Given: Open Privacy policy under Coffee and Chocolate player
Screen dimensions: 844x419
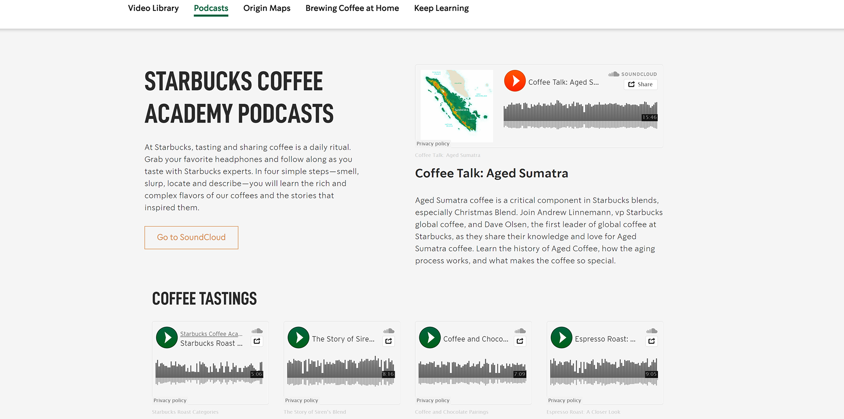Looking at the screenshot, I should [433, 401].
